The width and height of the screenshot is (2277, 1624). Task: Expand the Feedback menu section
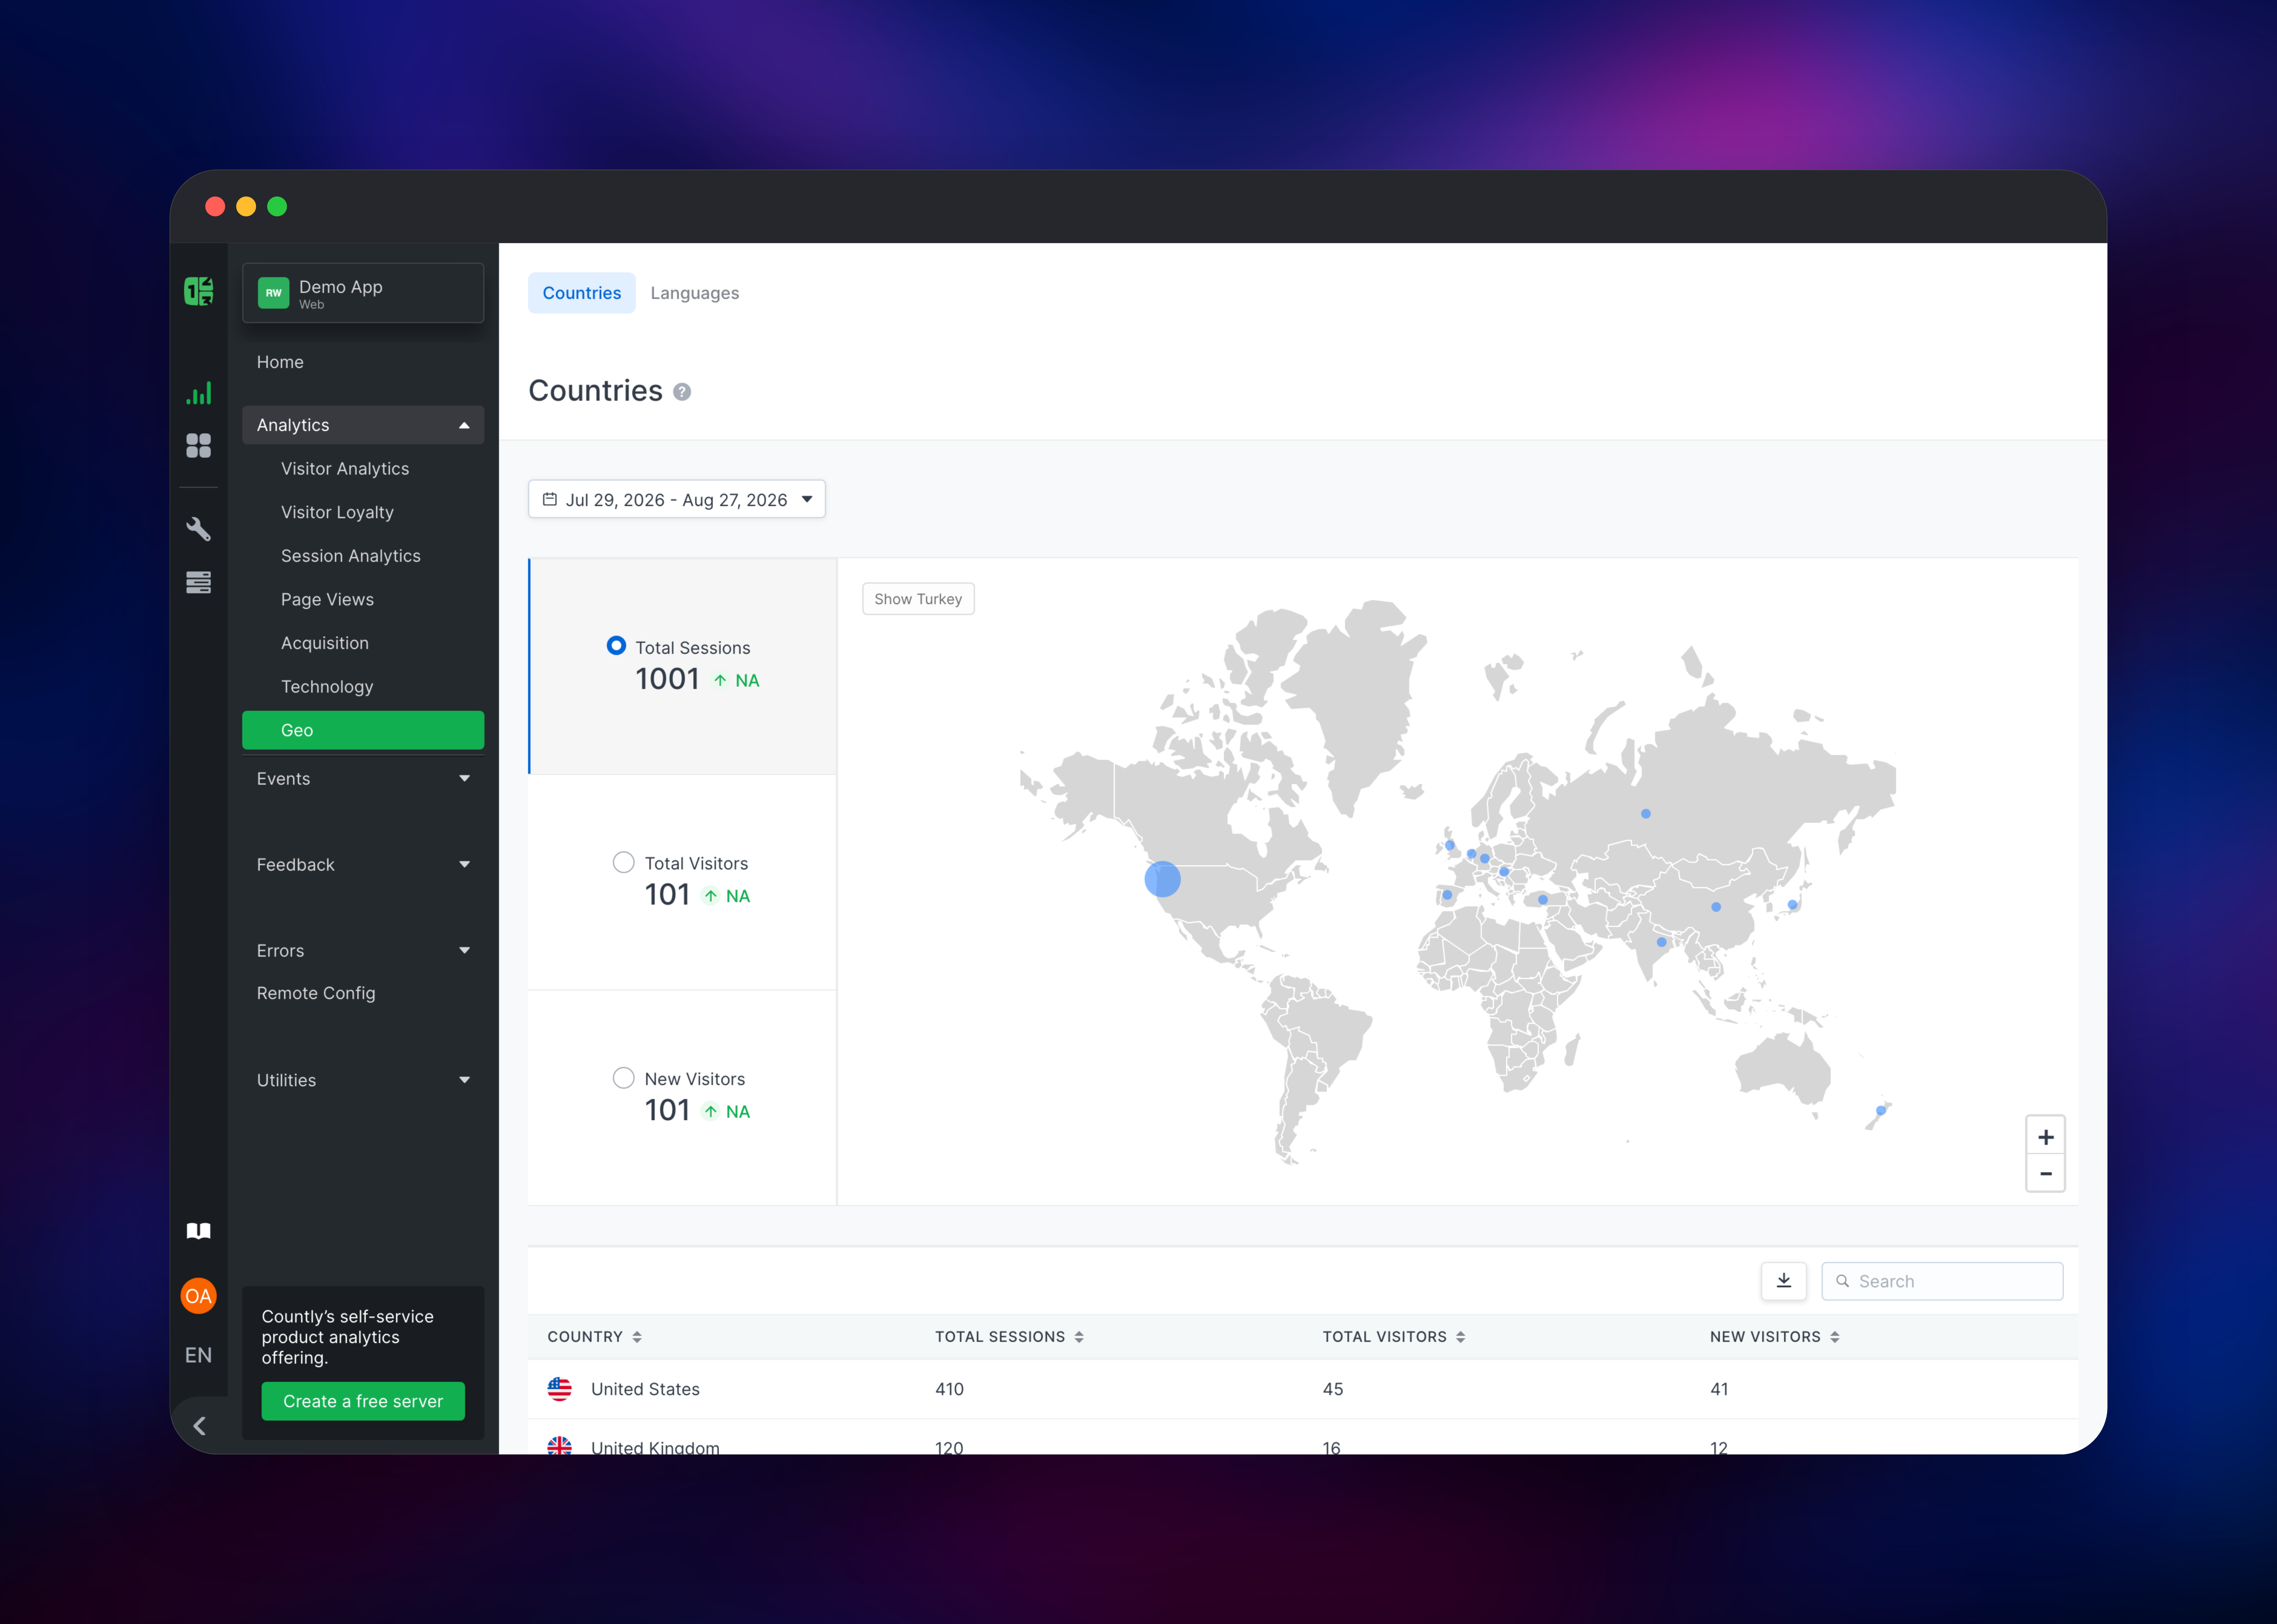tap(363, 865)
